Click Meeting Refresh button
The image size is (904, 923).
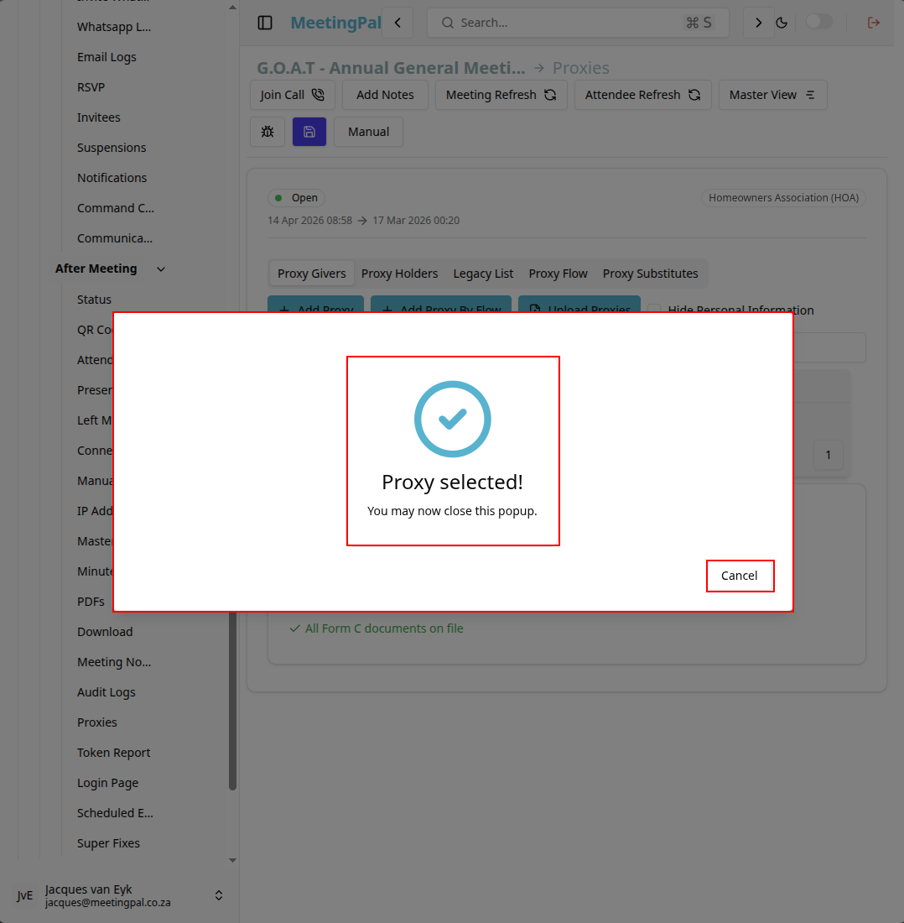point(501,95)
